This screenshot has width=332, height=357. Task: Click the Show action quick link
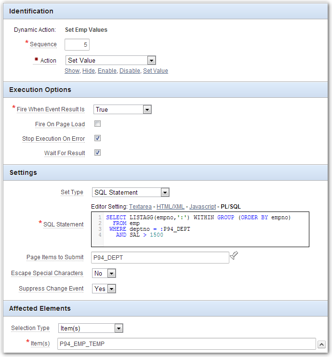72,71
